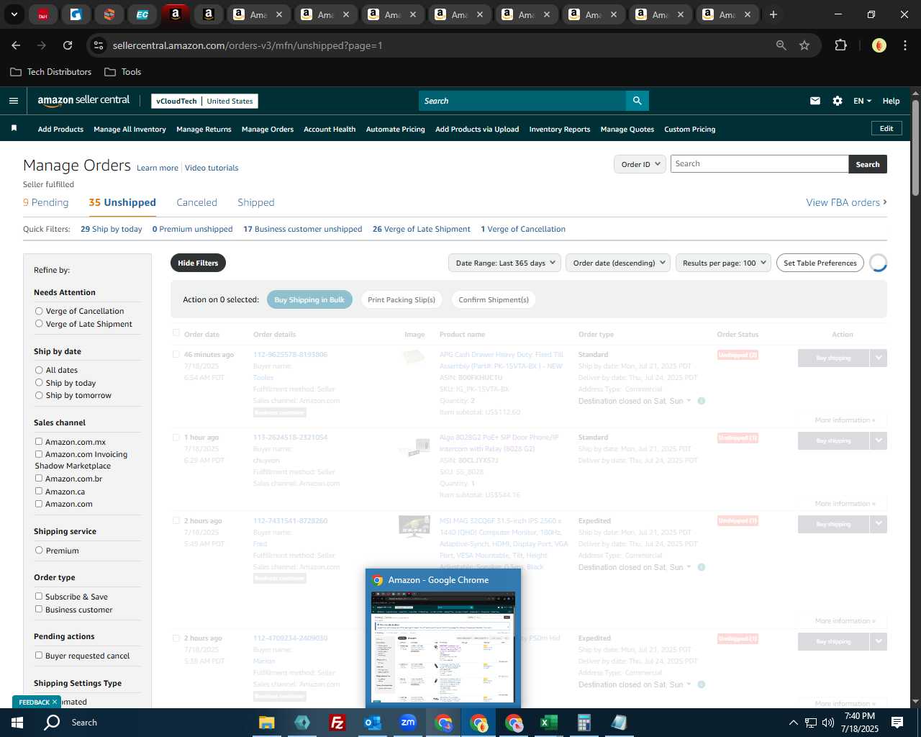Open the vCloudTech United States marketplace switcher
Screen dimensions: 921x737
[x=204, y=101]
